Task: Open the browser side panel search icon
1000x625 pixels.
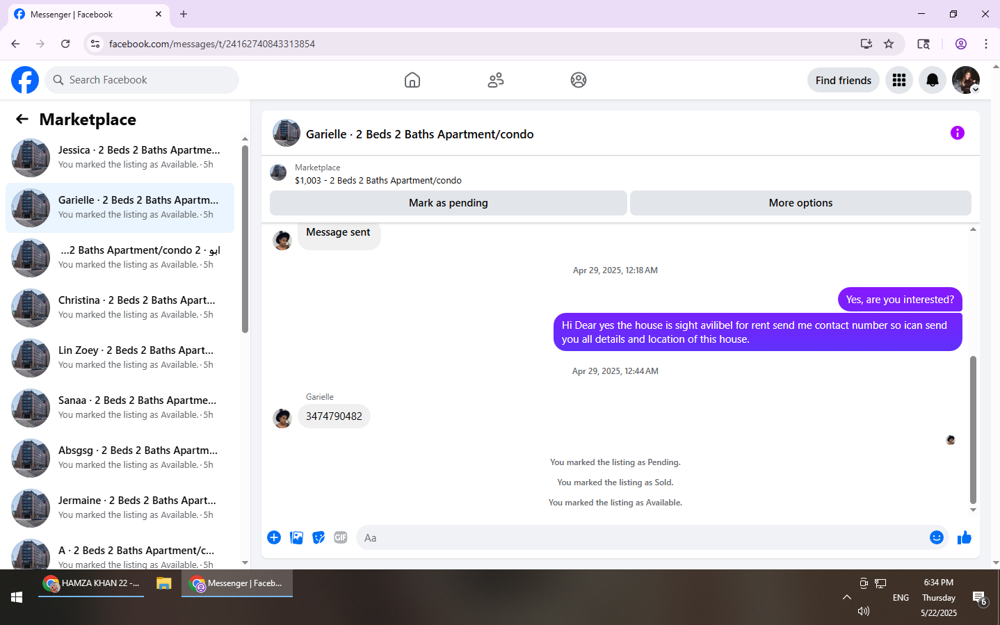Action: pyautogui.click(x=924, y=44)
